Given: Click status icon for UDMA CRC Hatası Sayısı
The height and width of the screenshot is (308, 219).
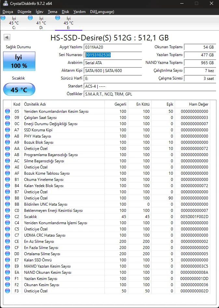Looking at the screenshot, I should (x=7, y=235).
